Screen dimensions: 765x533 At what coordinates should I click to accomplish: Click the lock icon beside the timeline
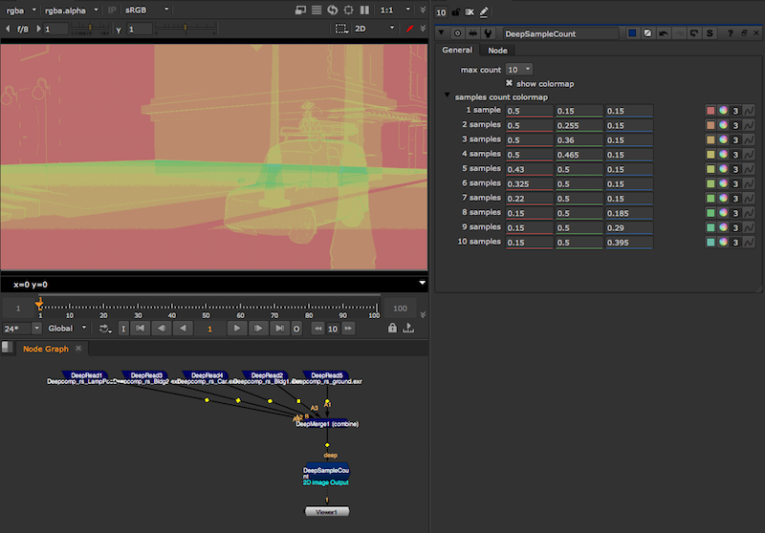(392, 329)
